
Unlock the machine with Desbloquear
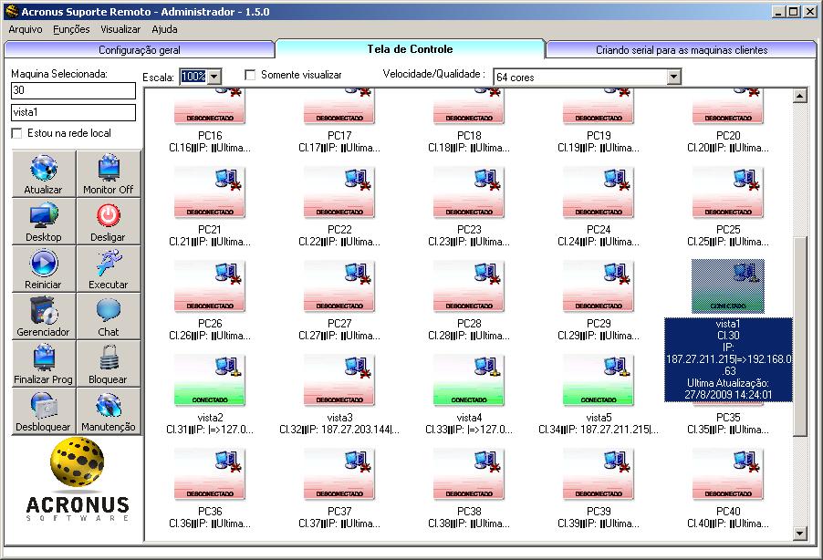click(x=44, y=411)
